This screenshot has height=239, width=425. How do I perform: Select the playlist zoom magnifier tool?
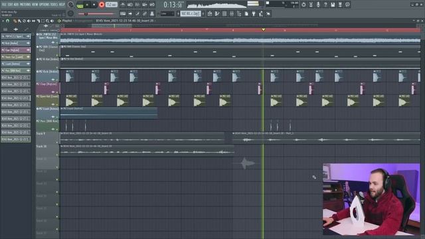pos(47,21)
